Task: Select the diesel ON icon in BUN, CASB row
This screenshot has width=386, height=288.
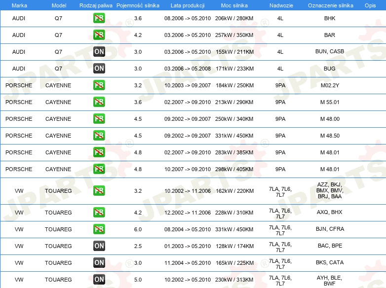Action: [99, 52]
